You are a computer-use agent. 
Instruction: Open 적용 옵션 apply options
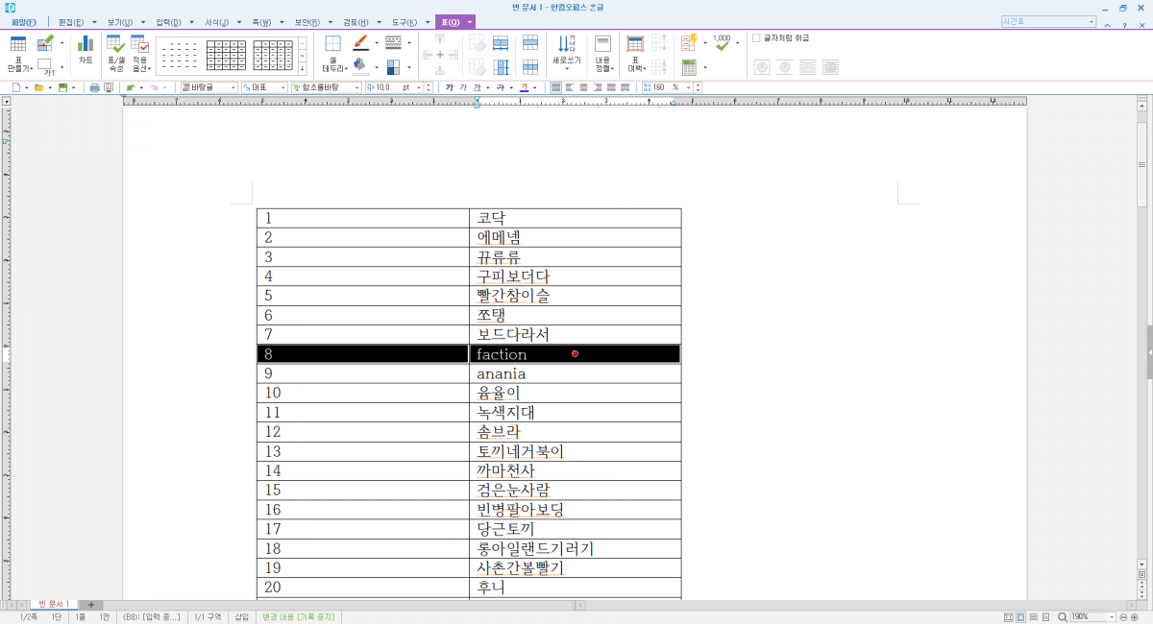140,55
